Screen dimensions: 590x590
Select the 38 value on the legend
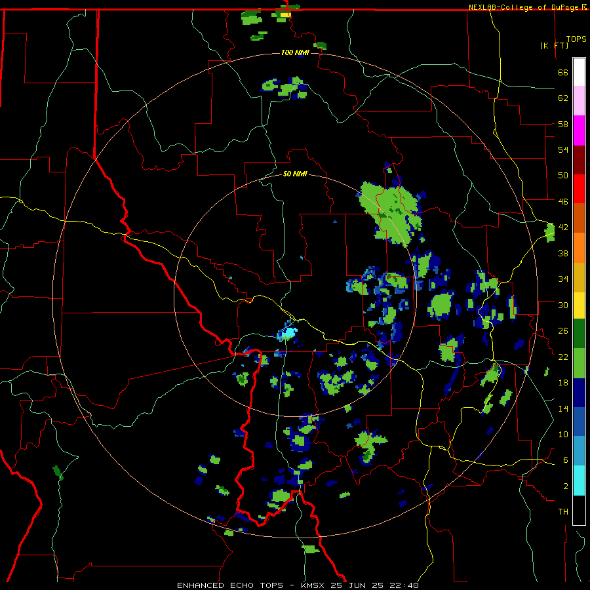pos(563,253)
